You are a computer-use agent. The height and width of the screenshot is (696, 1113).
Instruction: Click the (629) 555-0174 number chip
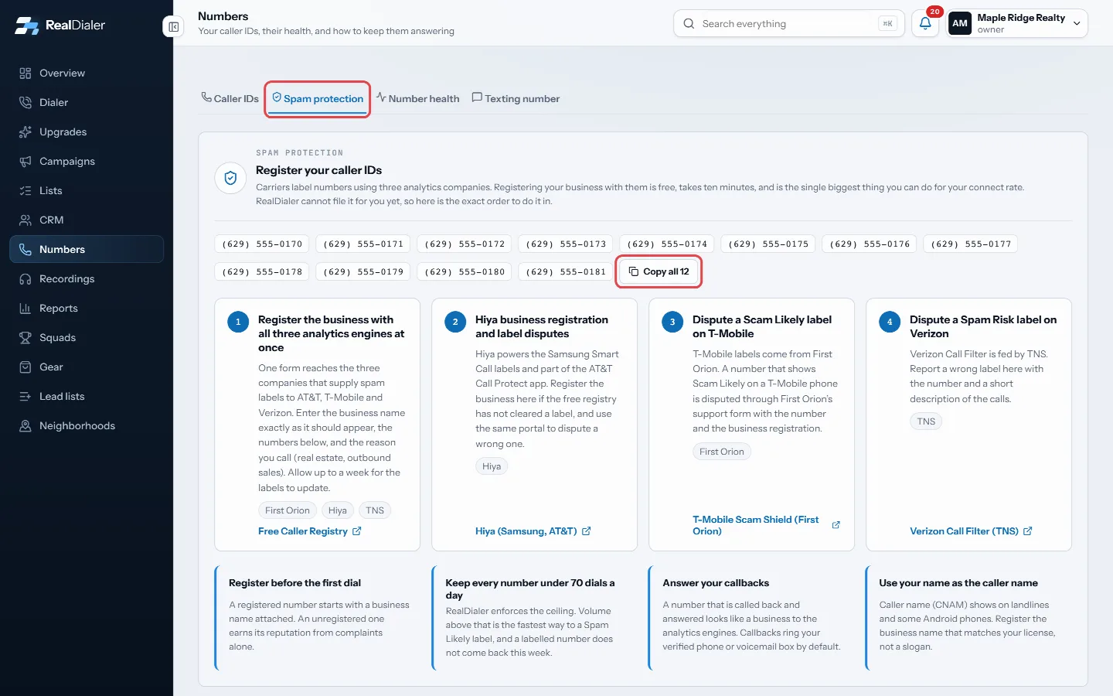click(x=667, y=244)
